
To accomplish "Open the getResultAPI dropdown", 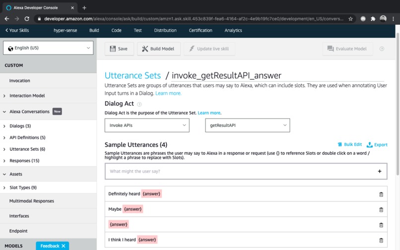I will (248, 125).
